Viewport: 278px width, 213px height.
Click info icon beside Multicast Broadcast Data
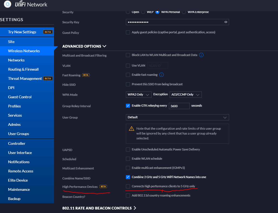(x=201, y=55)
